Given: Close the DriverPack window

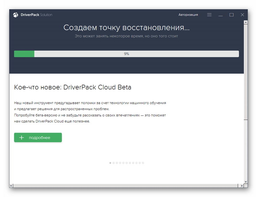Looking at the screenshot, I should [x=242, y=15].
